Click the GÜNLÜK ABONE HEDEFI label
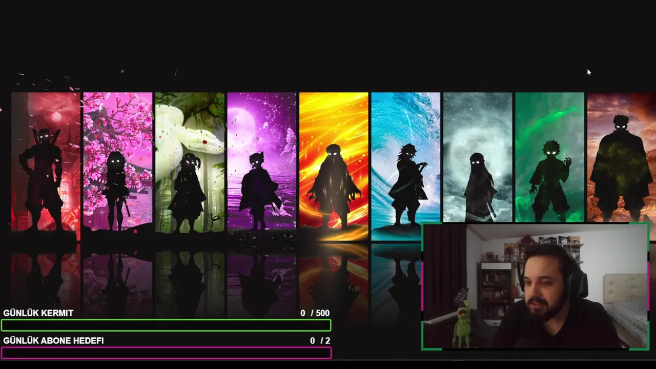Viewport: 656px width, 369px height. pos(53,341)
